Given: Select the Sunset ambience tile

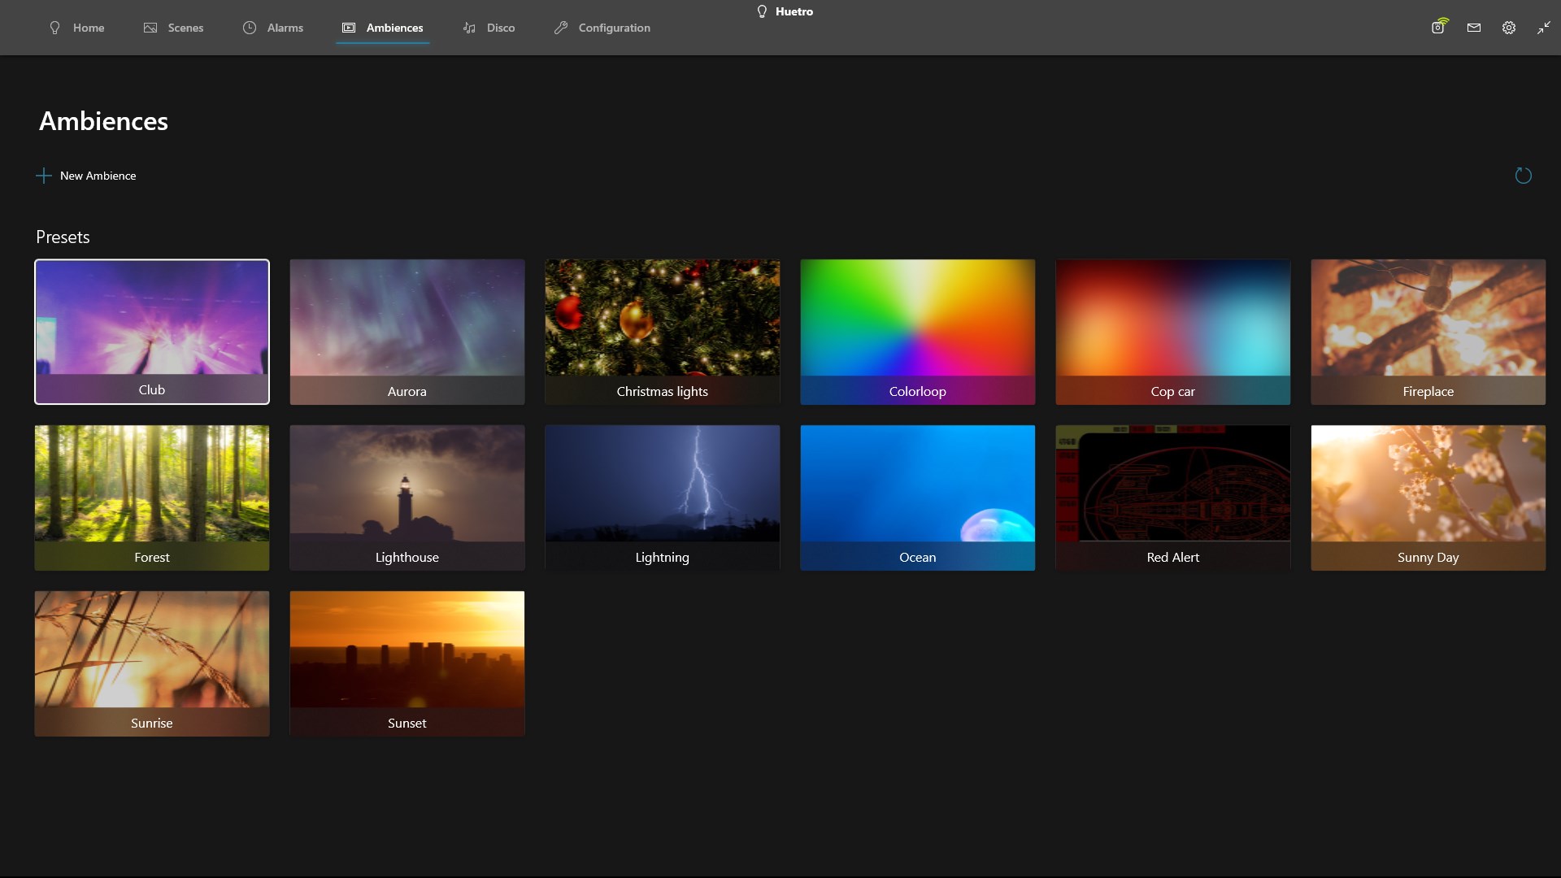Looking at the screenshot, I should coord(407,663).
